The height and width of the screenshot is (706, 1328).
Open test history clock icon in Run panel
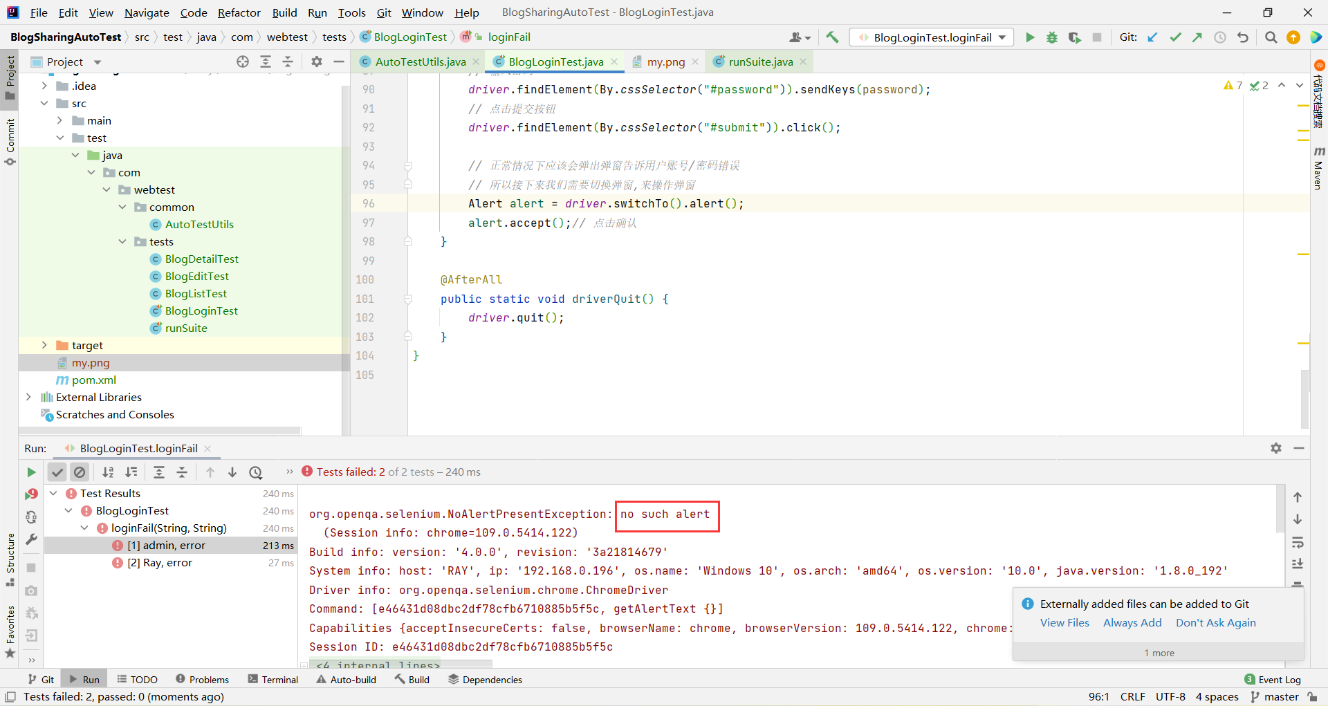point(256,472)
